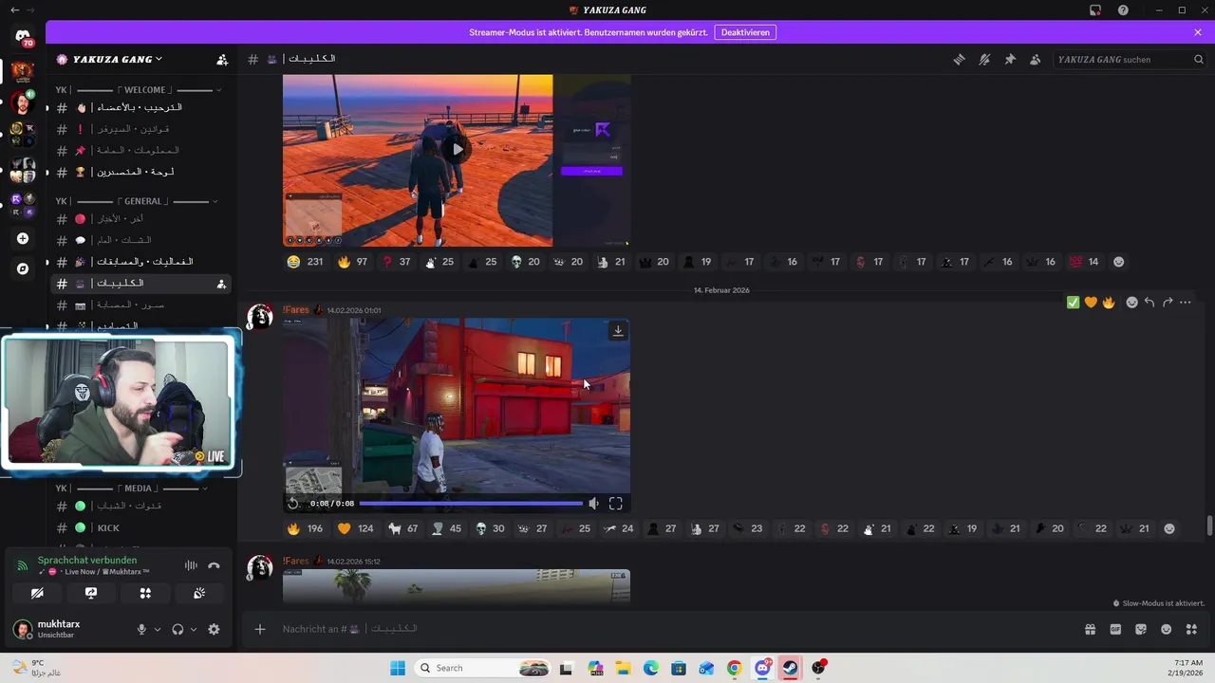This screenshot has height=683, width=1215.
Task: Toggle the red question mark reaction 37
Action: [396, 262]
